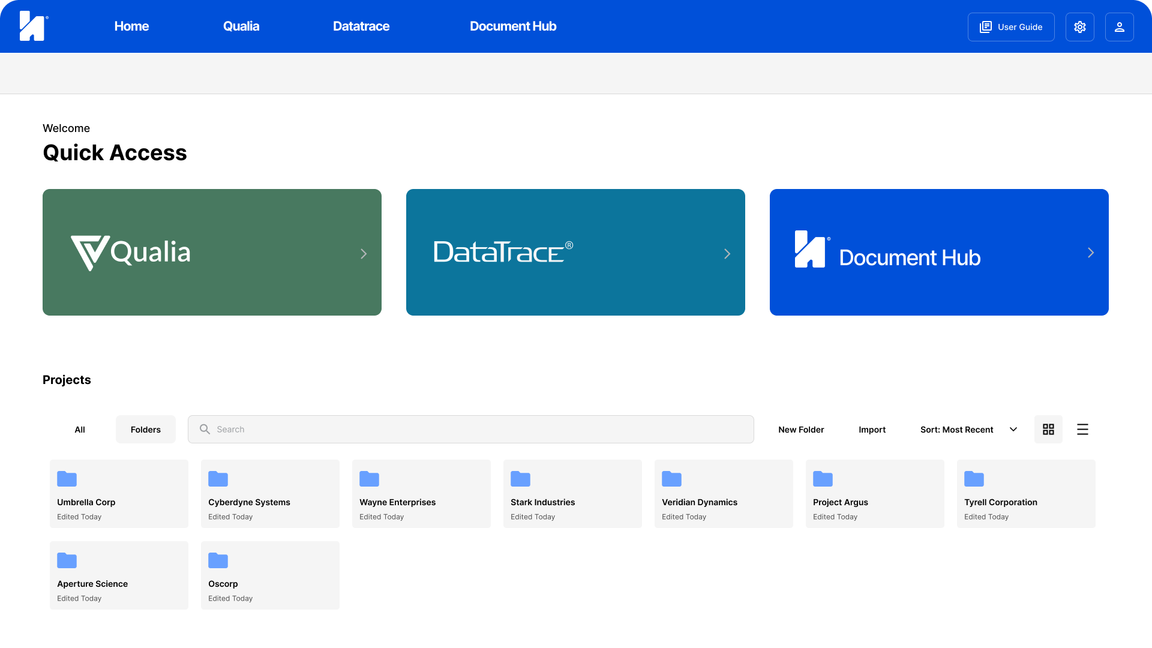Screen dimensions: 1152x648
Task: Open the Sort: Most Recent dropdown
Action: pyautogui.click(x=968, y=430)
